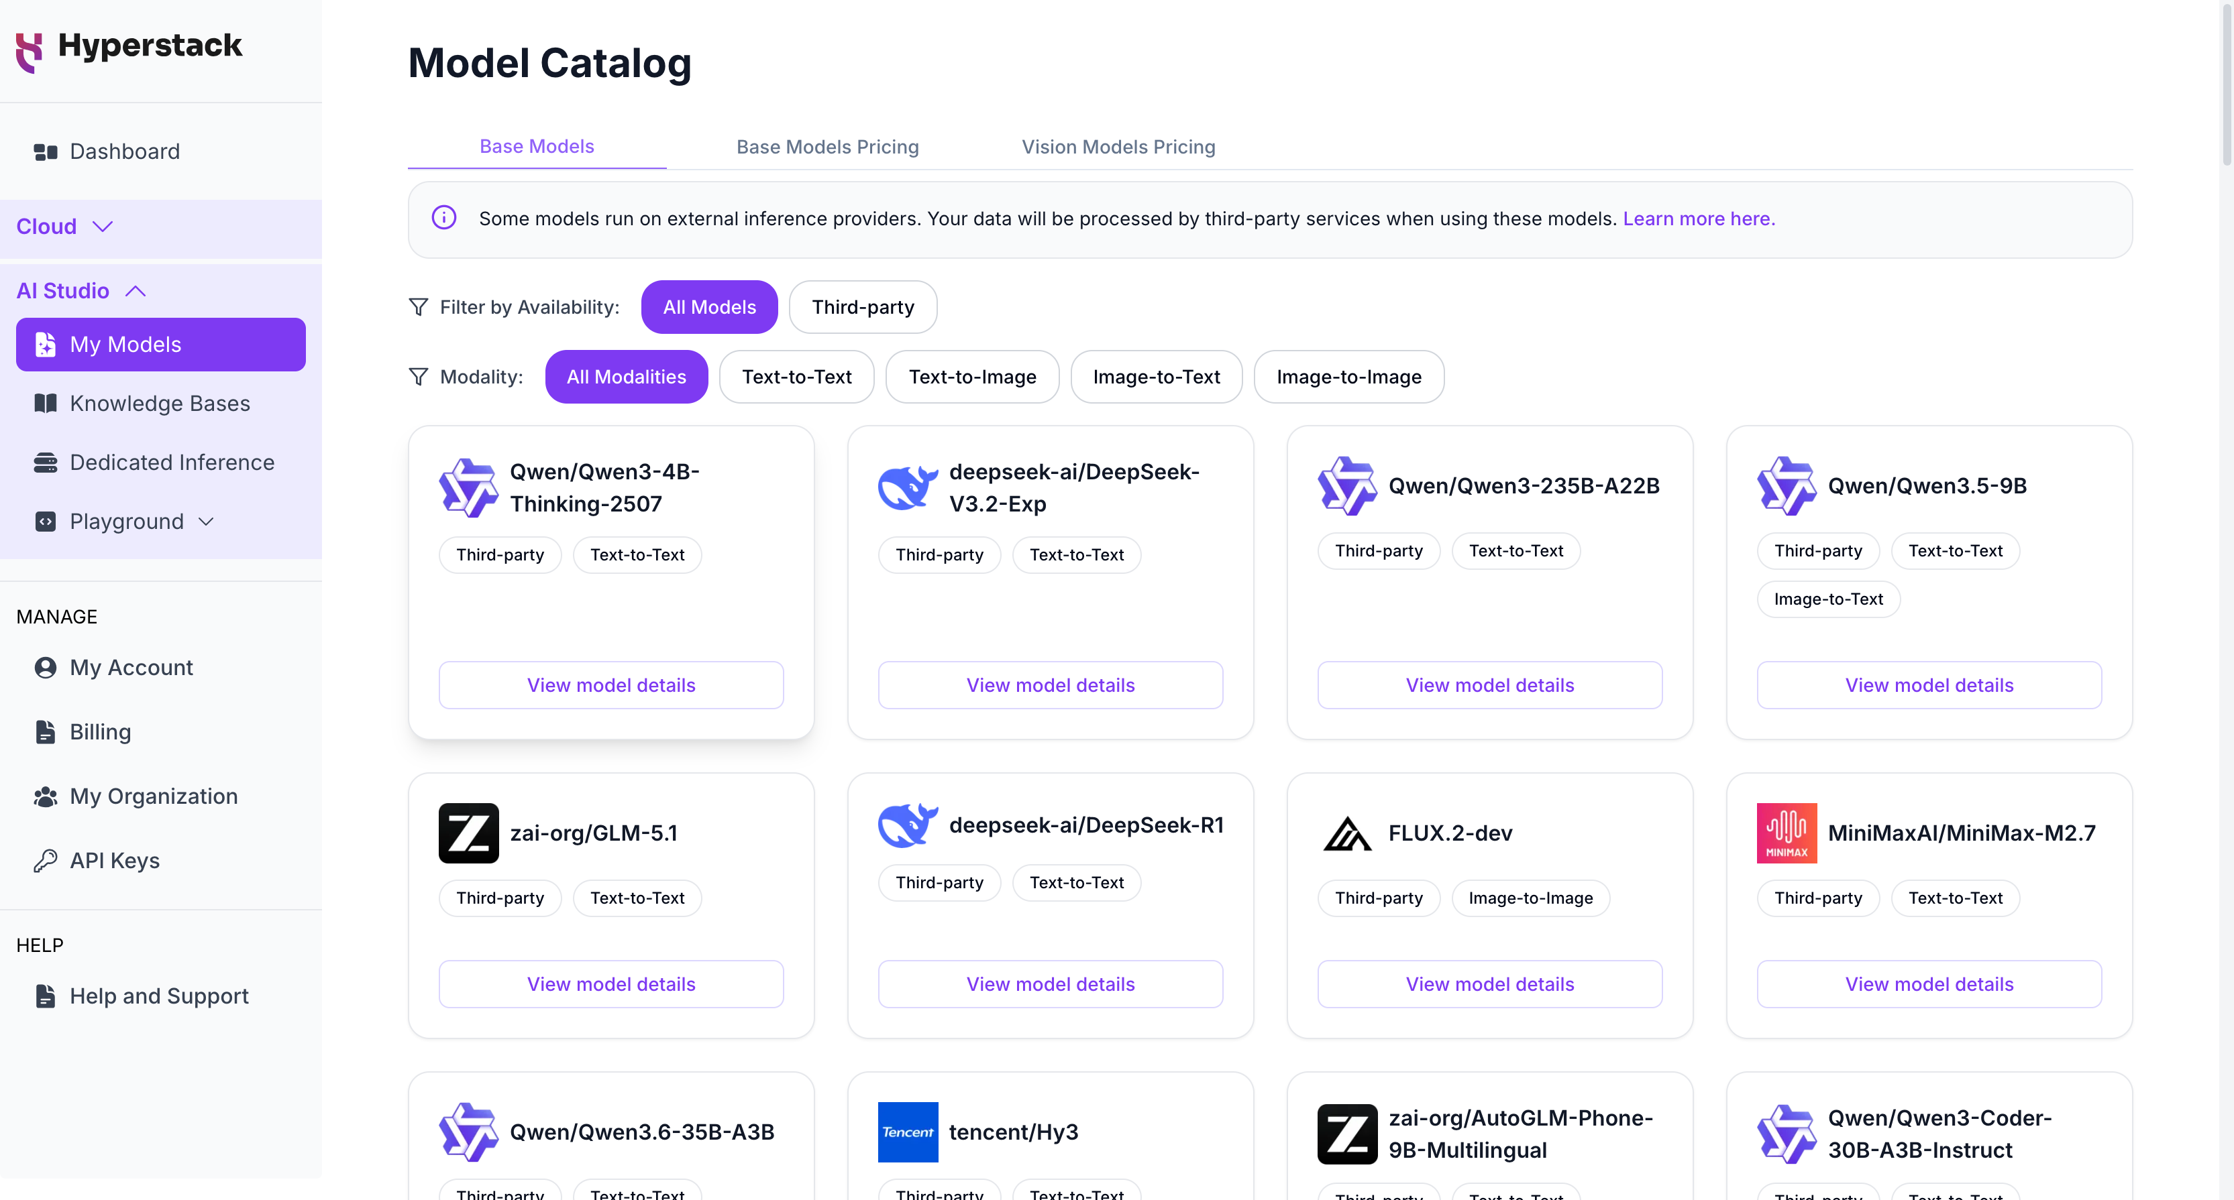Click the MiniMax-M2.7 logo

1787,833
